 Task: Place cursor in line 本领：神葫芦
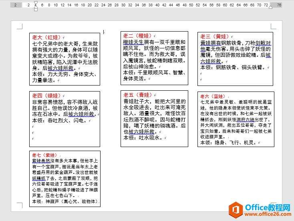coord(64,201)
